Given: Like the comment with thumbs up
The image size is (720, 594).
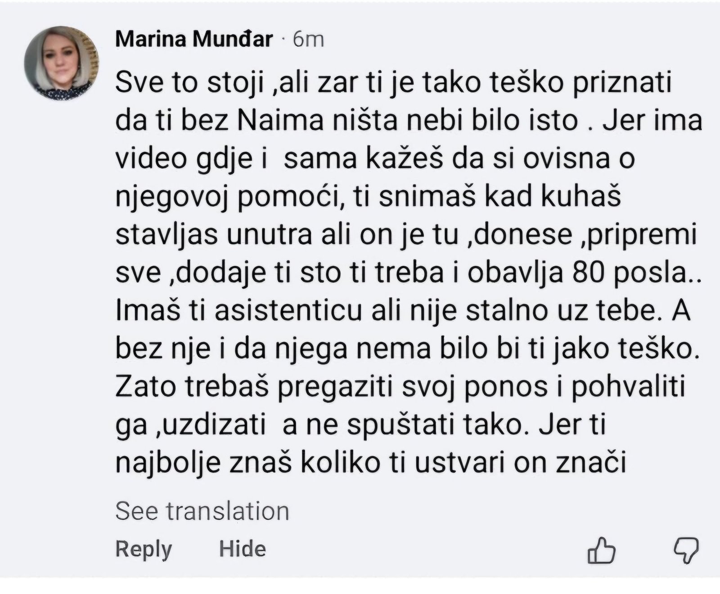Looking at the screenshot, I should coord(602,549).
